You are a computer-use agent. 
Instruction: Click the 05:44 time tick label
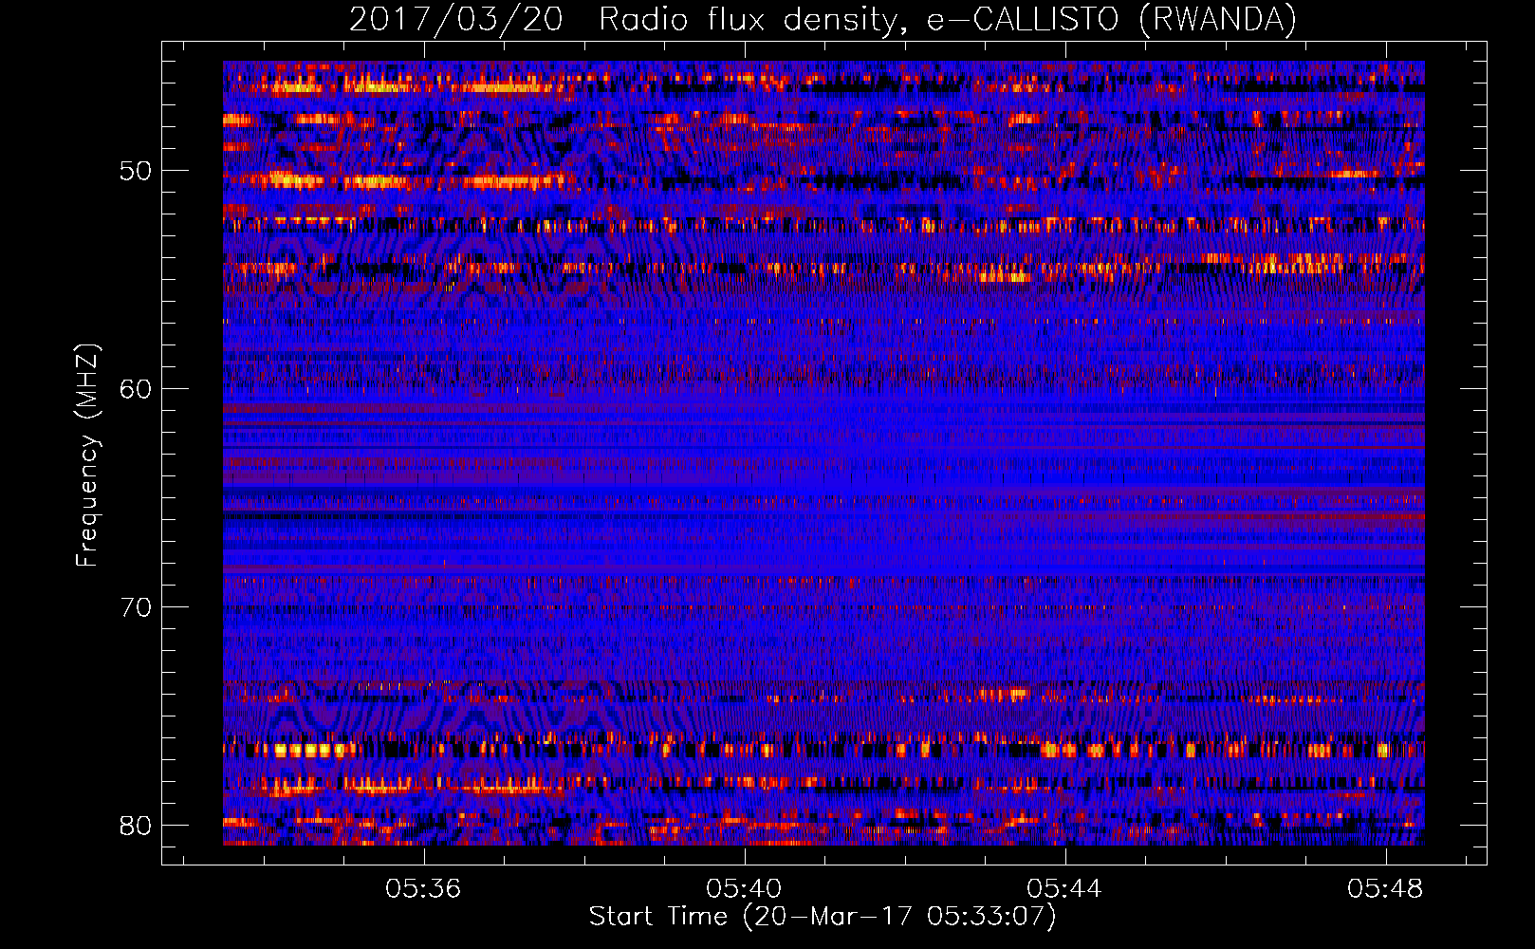[x=1064, y=888]
